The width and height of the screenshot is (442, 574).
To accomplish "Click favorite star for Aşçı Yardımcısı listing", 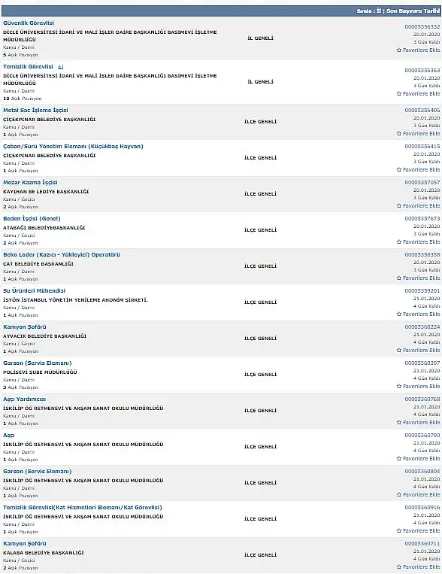I will click(399, 423).
